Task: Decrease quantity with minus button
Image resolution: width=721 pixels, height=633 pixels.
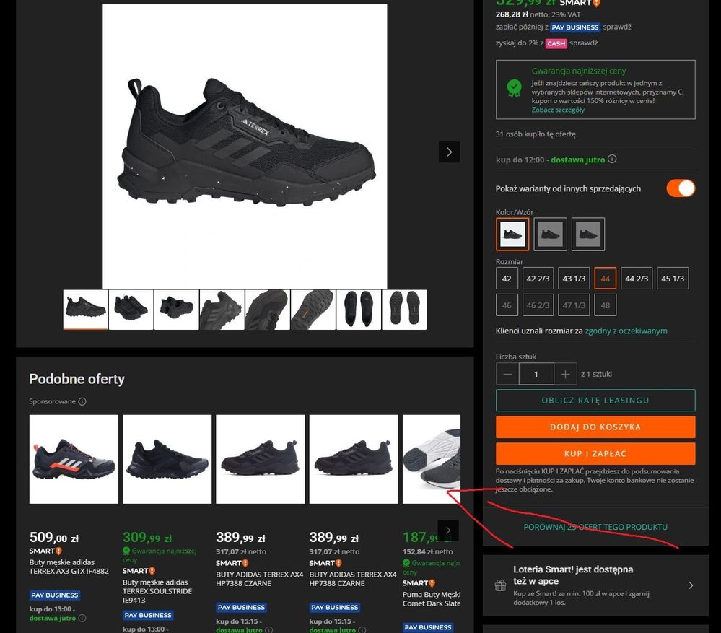Action: point(507,374)
